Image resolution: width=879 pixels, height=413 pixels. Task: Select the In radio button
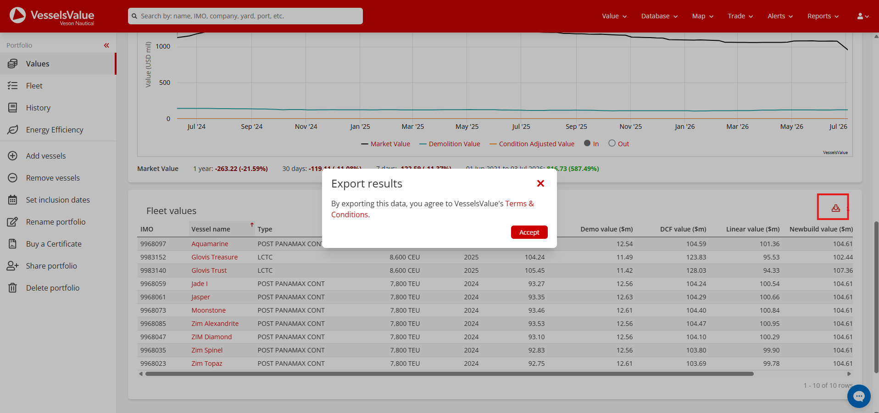[587, 143]
